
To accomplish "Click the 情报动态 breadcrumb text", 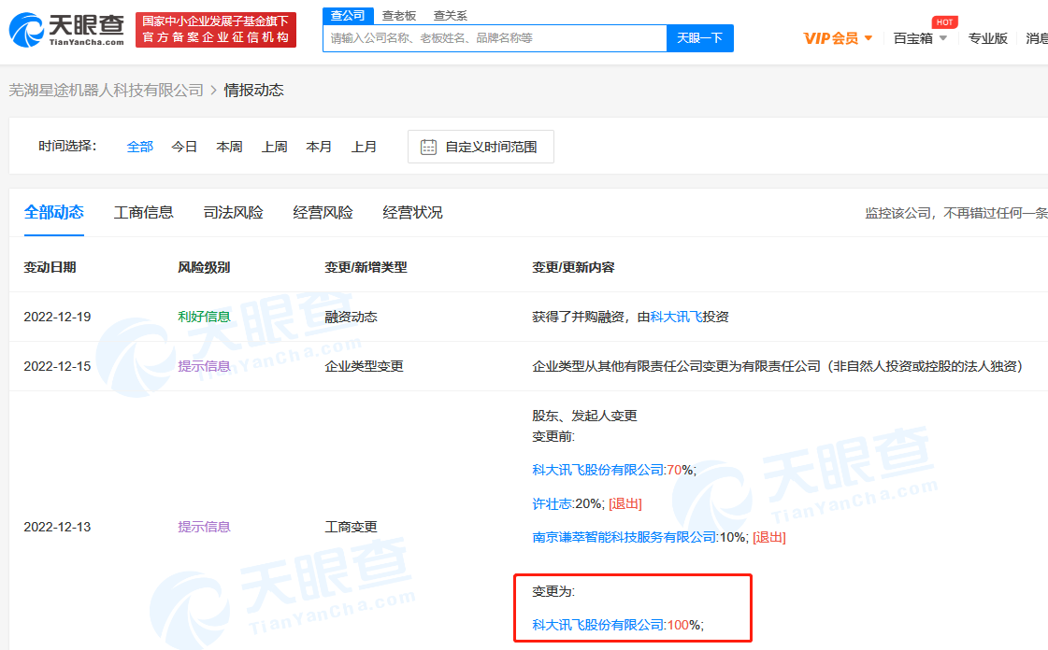I will click(254, 90).
